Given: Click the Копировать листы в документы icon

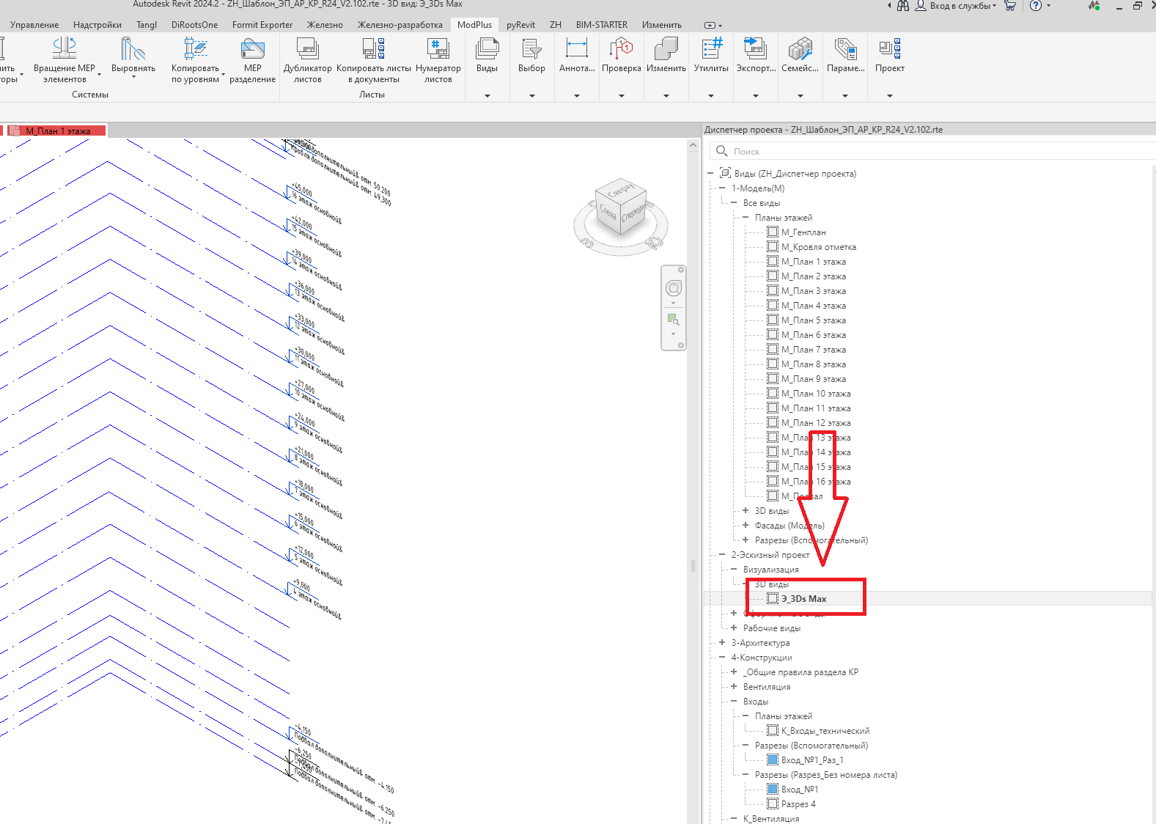Looking at the screenshot, I should click(374, 48).
